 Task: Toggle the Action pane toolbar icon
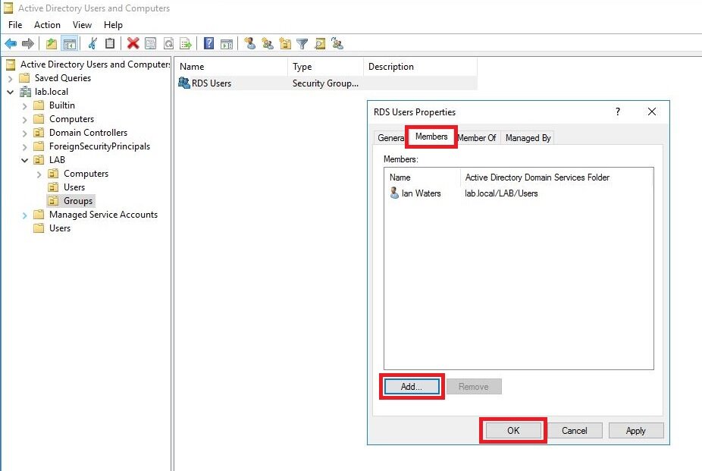(x=227, y=43)
